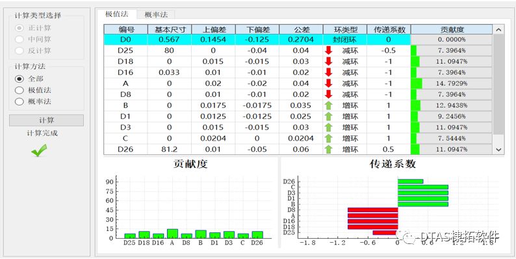This screenshot has width=516, height=259.
Task: Click the 14.7929% contribution bar for A
Action: coord(452,83)
